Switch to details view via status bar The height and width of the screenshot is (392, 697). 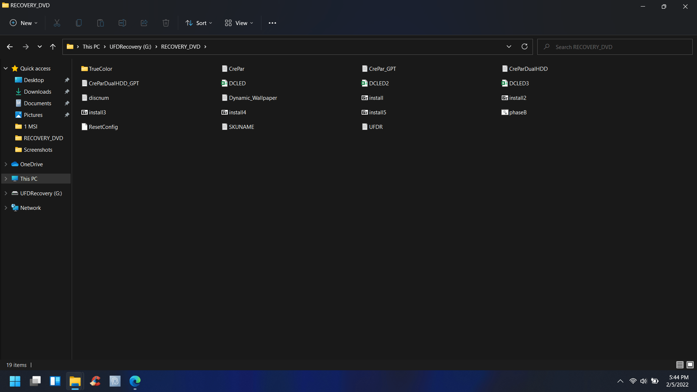coord(680,365)
